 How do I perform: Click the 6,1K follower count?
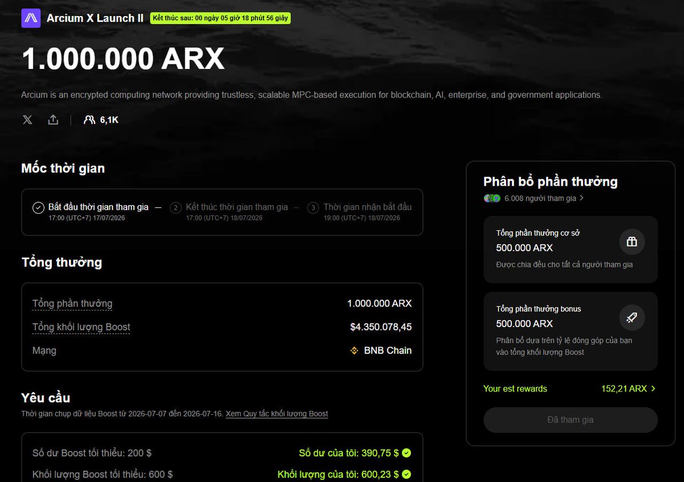pos(109,120)
